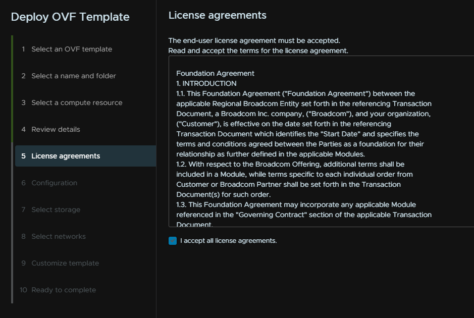Click the green wizard progress bar
The width and height of the screenshot is (474, 318).
(12, 89)
